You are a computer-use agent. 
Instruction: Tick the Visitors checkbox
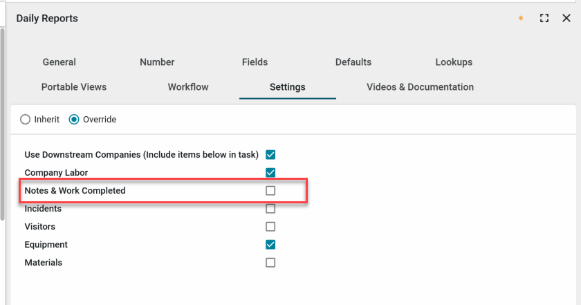point(270,227)
